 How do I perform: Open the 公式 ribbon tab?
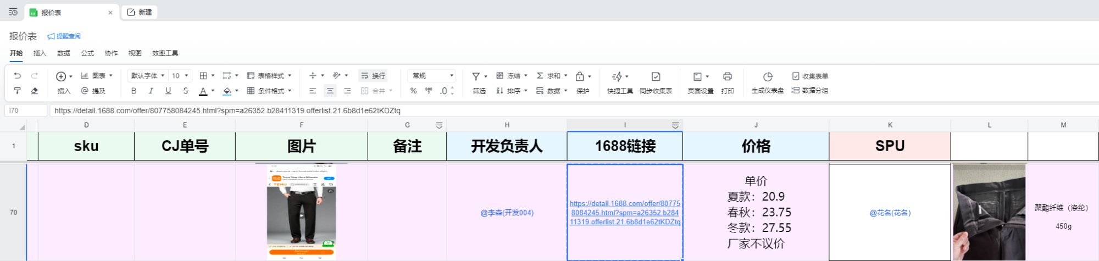tap(87, 53)
